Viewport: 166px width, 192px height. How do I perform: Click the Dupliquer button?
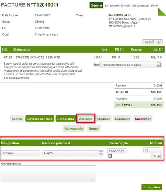click(122, 119)
